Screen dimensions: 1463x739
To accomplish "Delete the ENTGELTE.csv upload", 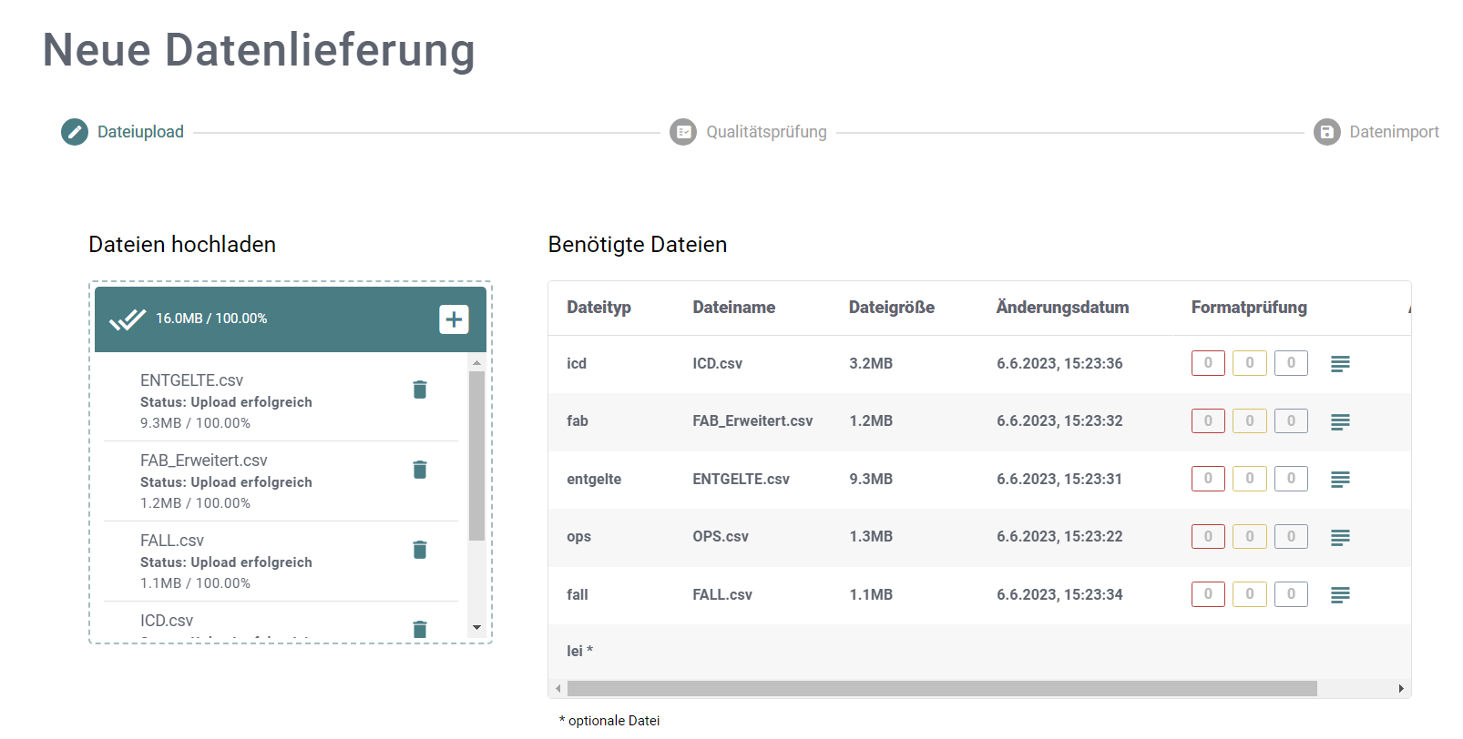I will (x=420, y=390).
